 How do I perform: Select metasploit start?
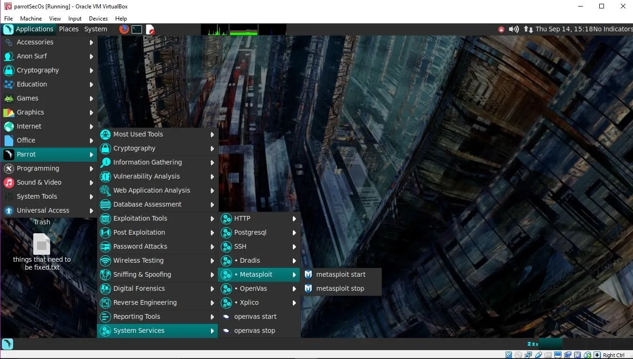[341, 274]
